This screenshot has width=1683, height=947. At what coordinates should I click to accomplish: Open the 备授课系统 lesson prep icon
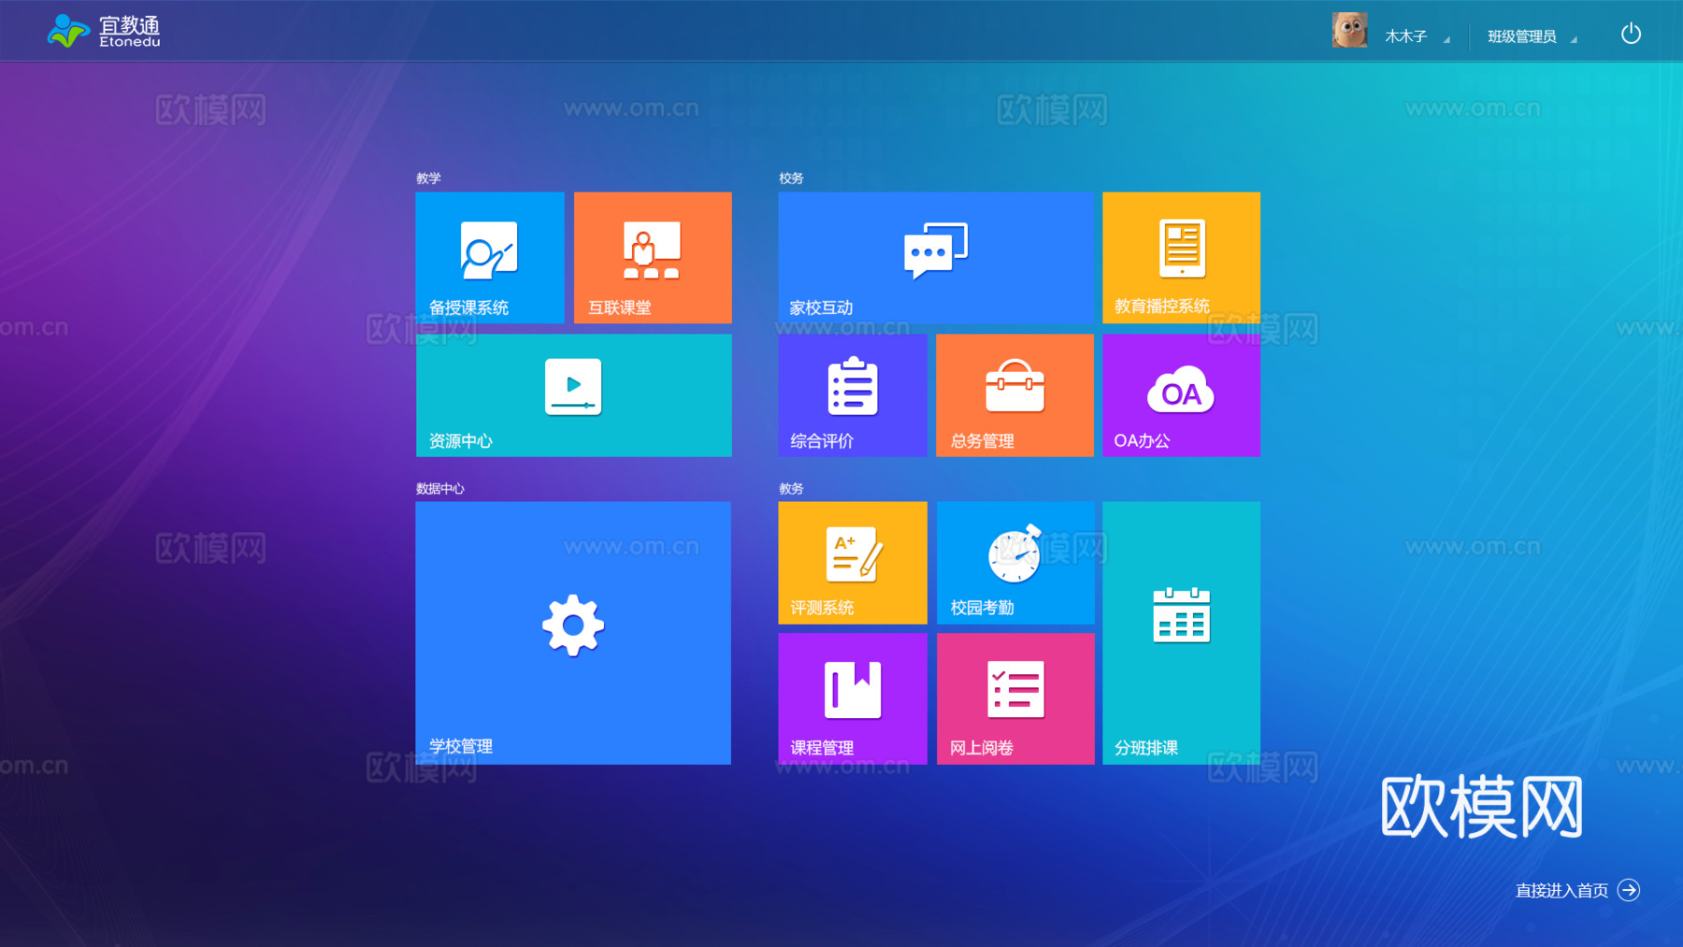click(x=489, y=251)
